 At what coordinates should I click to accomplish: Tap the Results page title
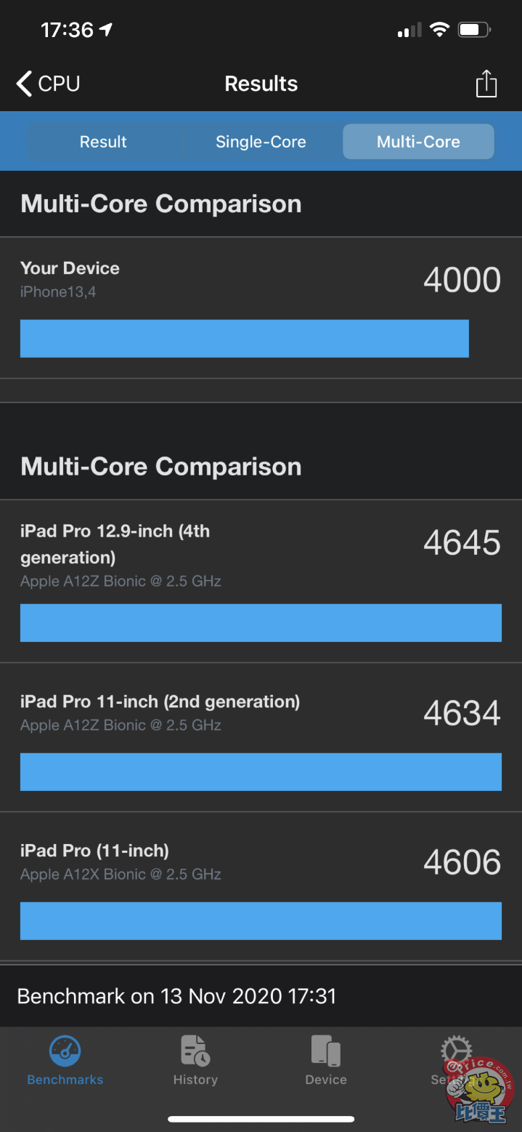(261, 84)
